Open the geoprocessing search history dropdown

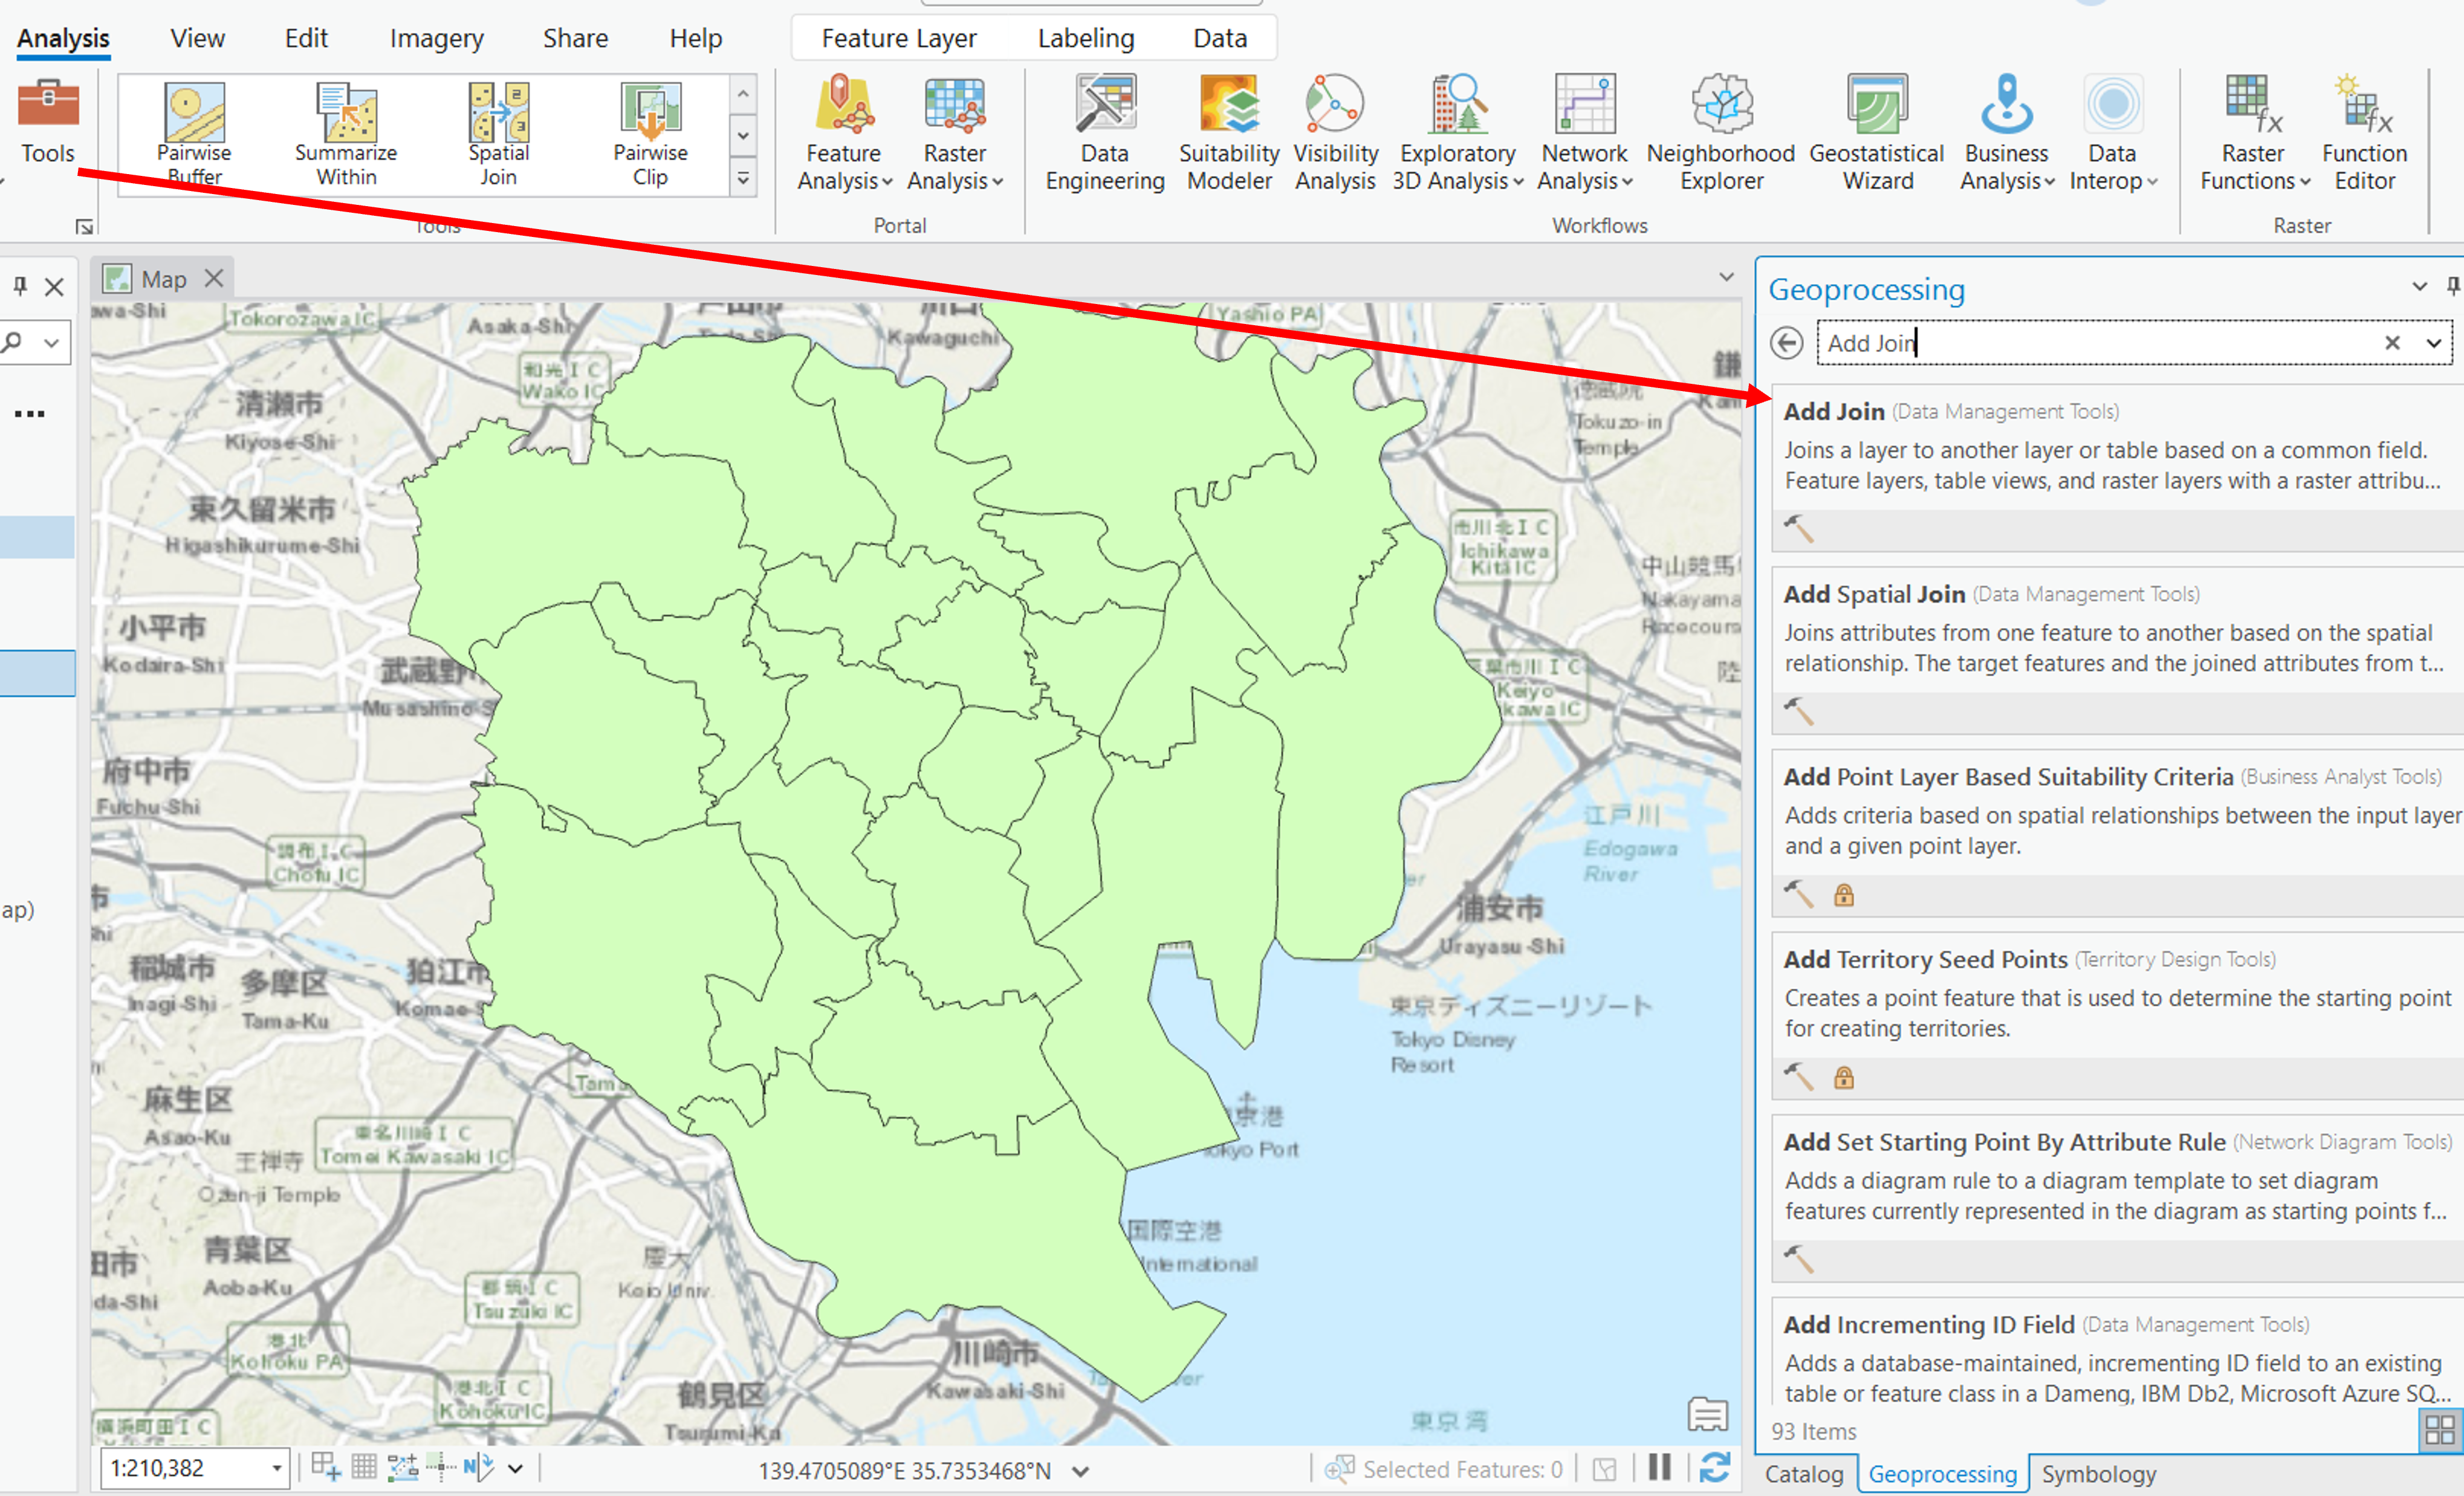(x=2433, y=343)
